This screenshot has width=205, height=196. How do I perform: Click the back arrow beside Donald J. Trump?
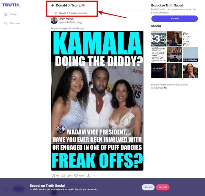point(53,5)
